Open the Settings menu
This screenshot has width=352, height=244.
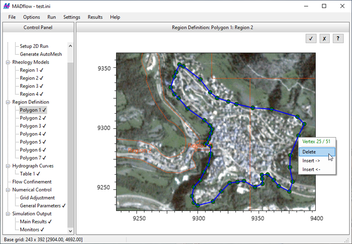pyautogui.click(x=72, y=17)
